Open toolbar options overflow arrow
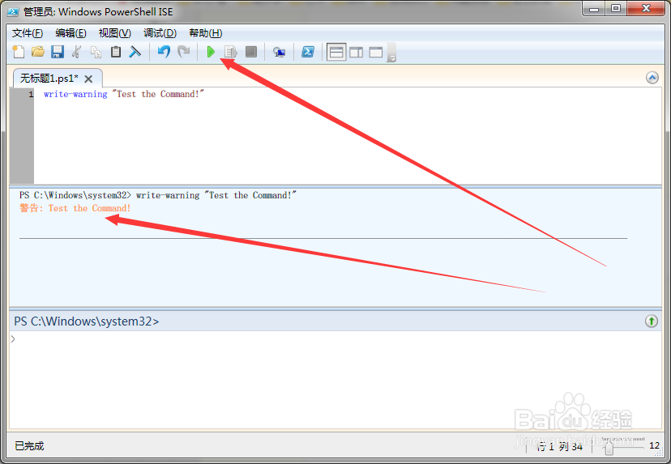 [x=391, y=53]
